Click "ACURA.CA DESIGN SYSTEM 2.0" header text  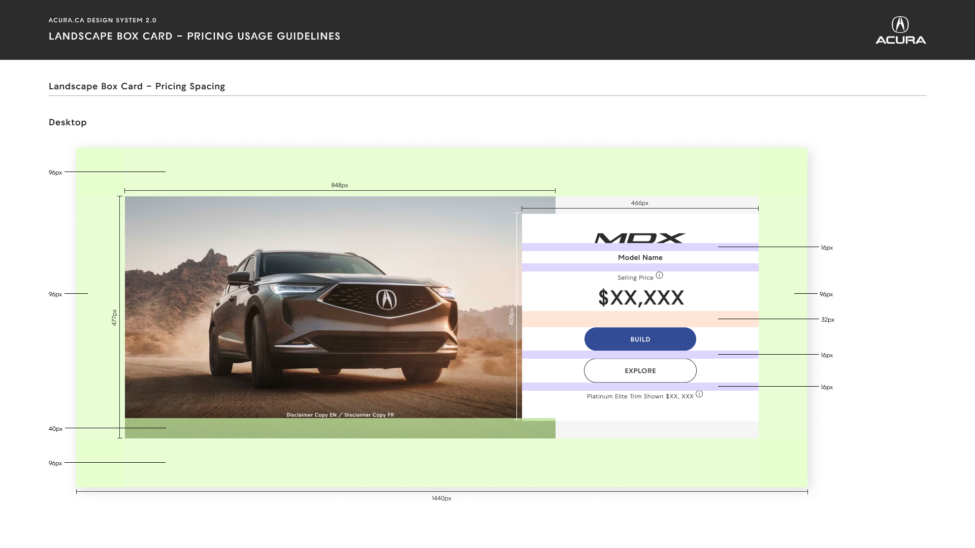click(103, 20)
